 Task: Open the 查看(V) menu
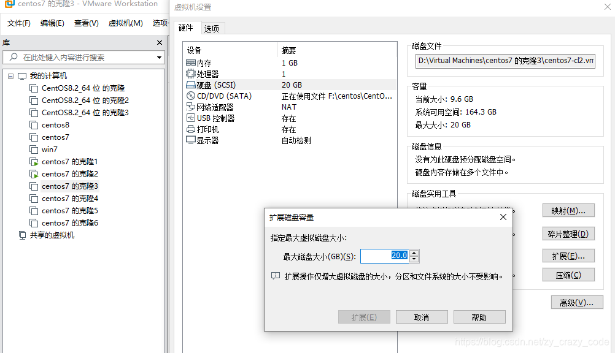87,23
